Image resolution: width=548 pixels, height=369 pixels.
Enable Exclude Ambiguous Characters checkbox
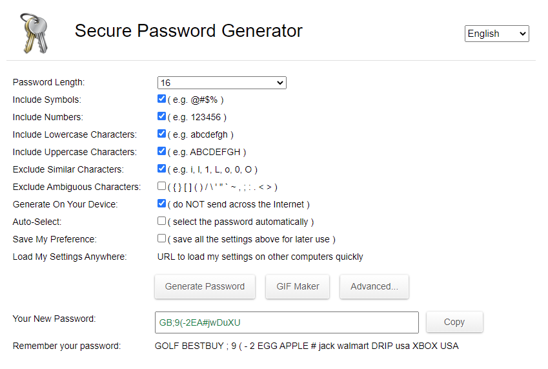coord(161,185)
